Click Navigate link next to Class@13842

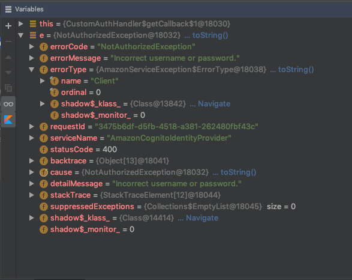[x=214, y=104]
